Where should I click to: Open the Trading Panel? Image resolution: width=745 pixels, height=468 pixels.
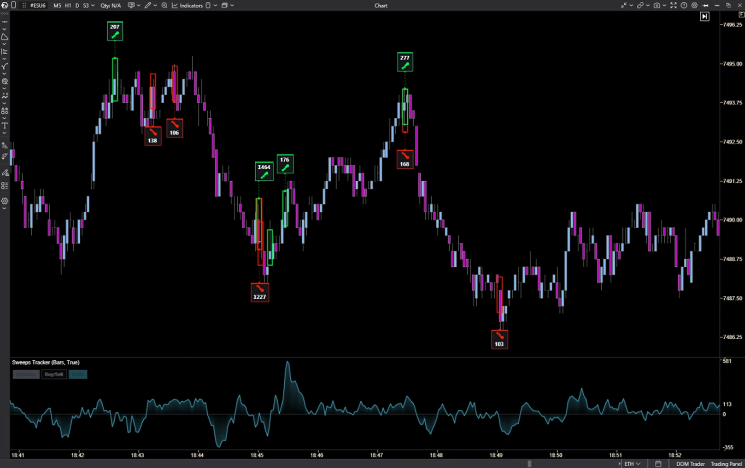point(726,464)
